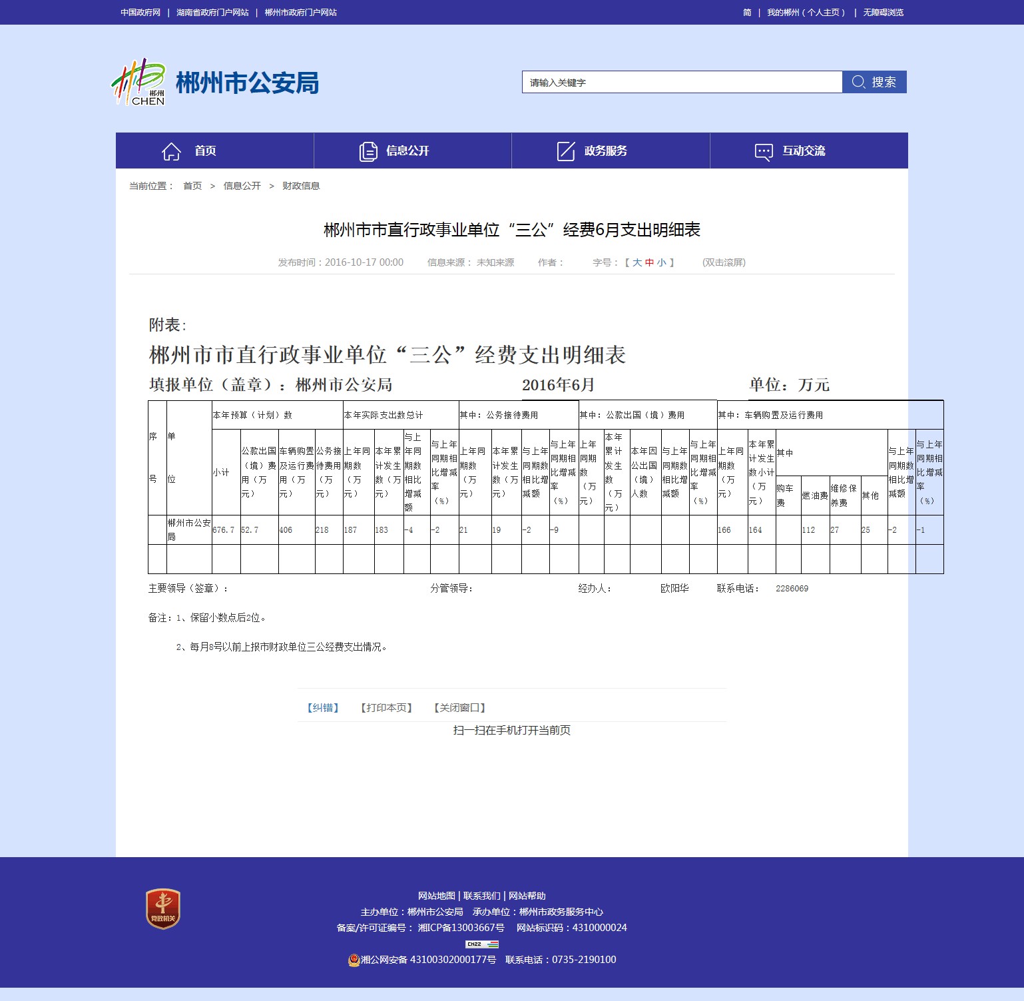Set font size to 小
The image size is (1024, 1001).
tap(661, 262)
